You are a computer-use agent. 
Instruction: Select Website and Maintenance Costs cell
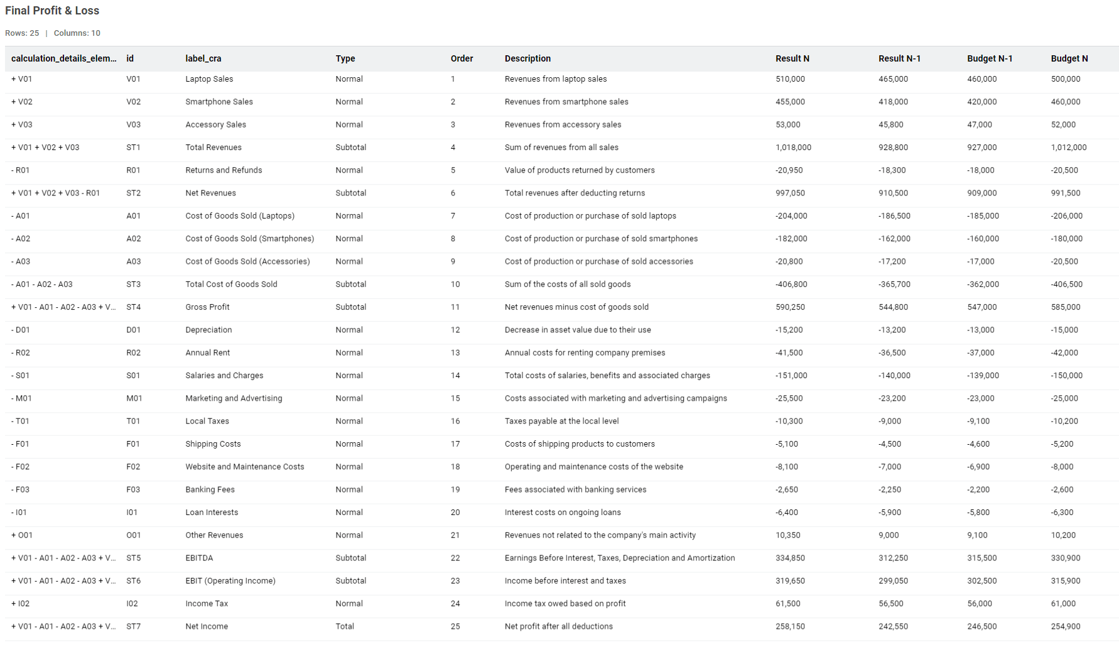(245, 467)
